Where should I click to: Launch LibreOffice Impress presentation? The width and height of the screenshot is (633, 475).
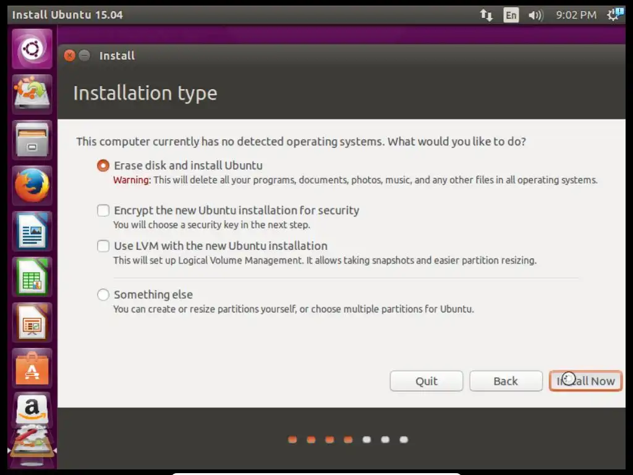point(32,322)
